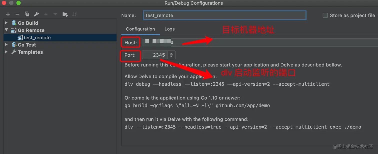378x154 pixels.
Task: Expand the Go Build node
Action: click(6, 23)
